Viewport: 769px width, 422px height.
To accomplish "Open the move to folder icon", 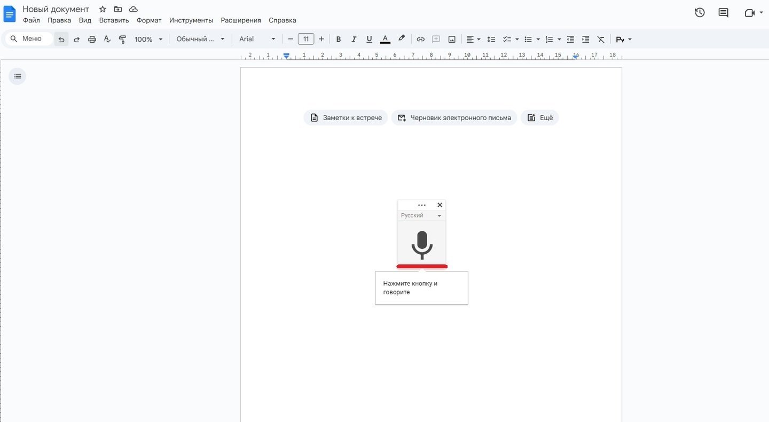I will click(x=118, y=9).
